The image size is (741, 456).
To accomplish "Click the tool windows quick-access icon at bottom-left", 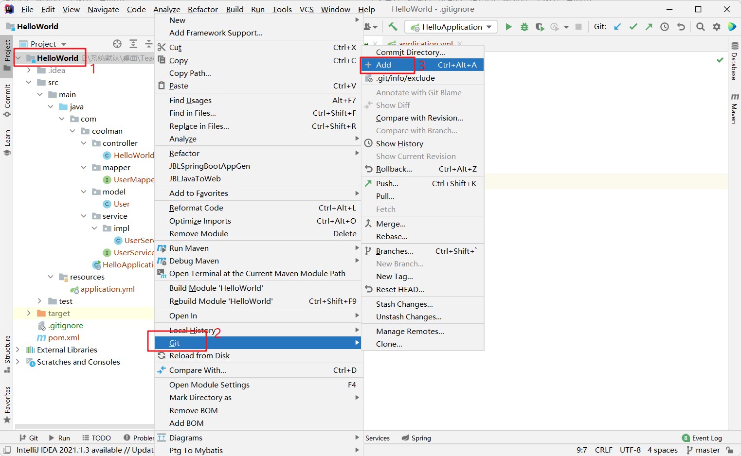I will tap(7, 450).
